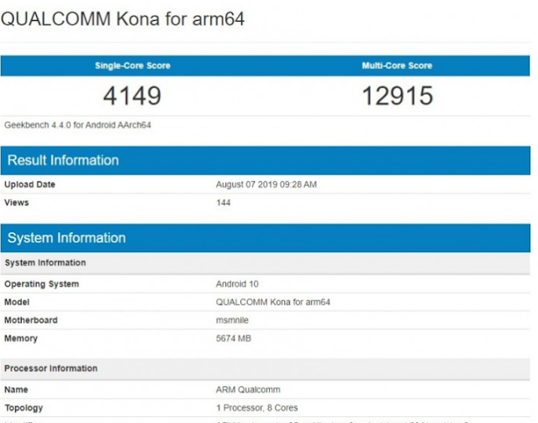Click the Operating System label

[41, 284]
